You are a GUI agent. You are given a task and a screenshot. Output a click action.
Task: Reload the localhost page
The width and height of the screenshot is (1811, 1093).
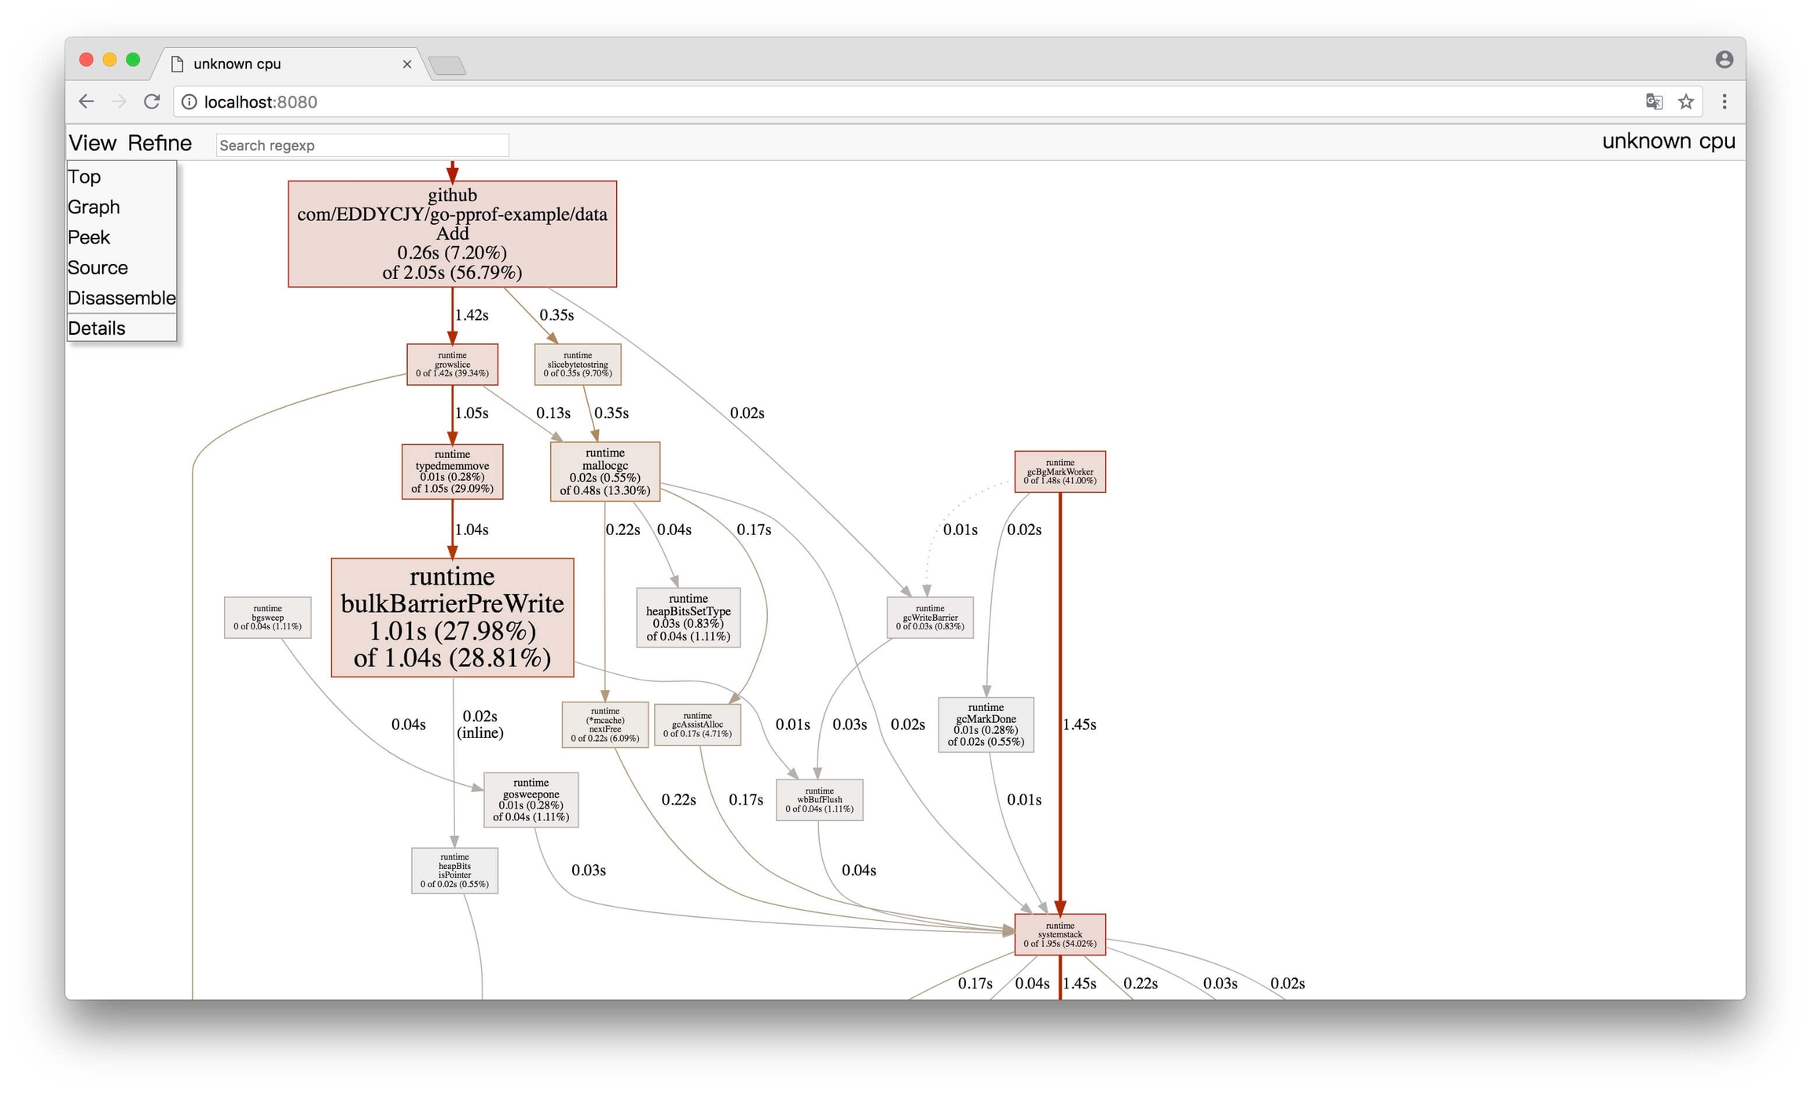(152, 101)
